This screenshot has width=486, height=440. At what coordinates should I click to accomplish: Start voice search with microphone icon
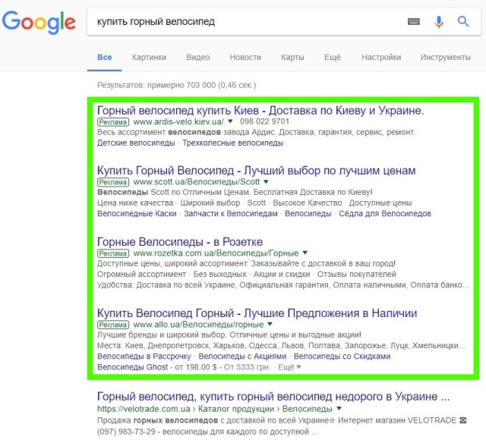[x=439, y=21]
